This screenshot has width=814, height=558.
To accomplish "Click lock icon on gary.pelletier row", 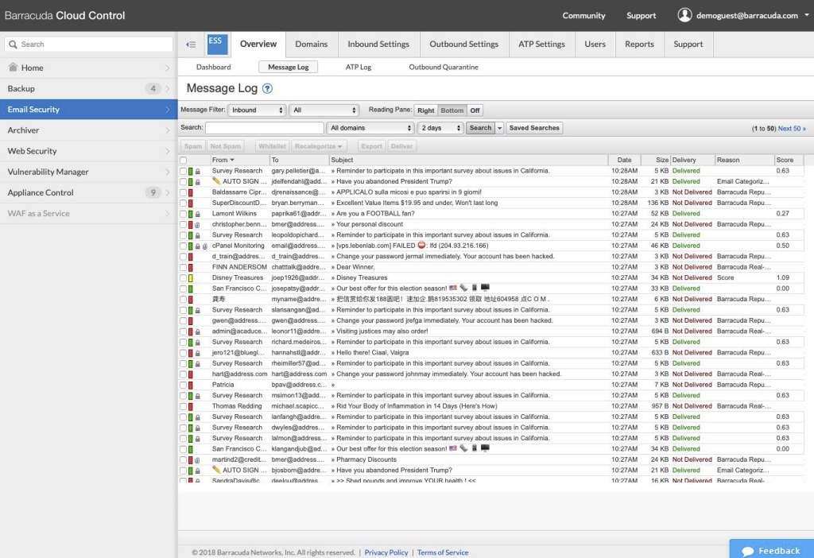I will tap(197, 171).
